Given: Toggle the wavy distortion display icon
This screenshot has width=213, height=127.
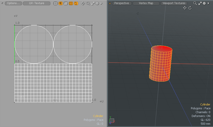Looking at the screenshot, I should coord(66,3).
